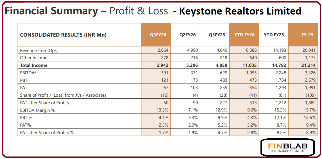The height and width of the screenshot is (159, 322).
Task: Click the YTD FY25 column header
Action: click(274, 35)
